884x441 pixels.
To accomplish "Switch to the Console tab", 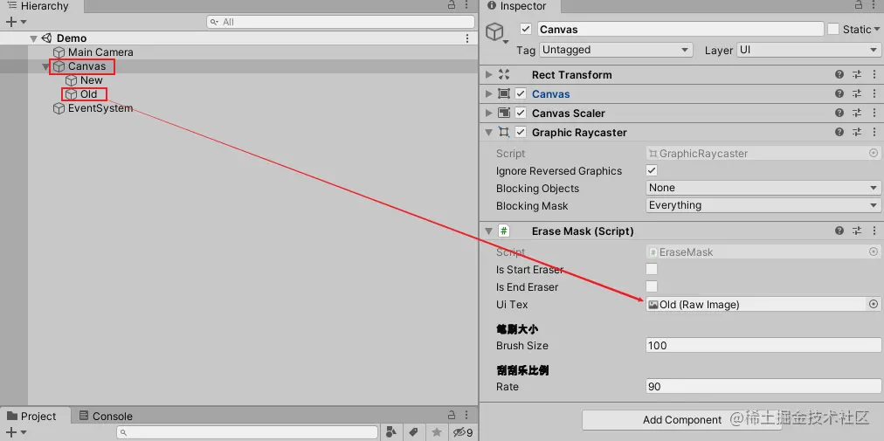I will (106, 417).
